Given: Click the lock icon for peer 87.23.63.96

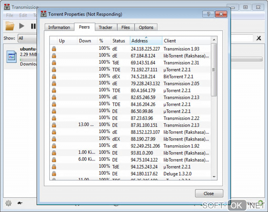Looking at the screenshot, I should tap(54, 118).
